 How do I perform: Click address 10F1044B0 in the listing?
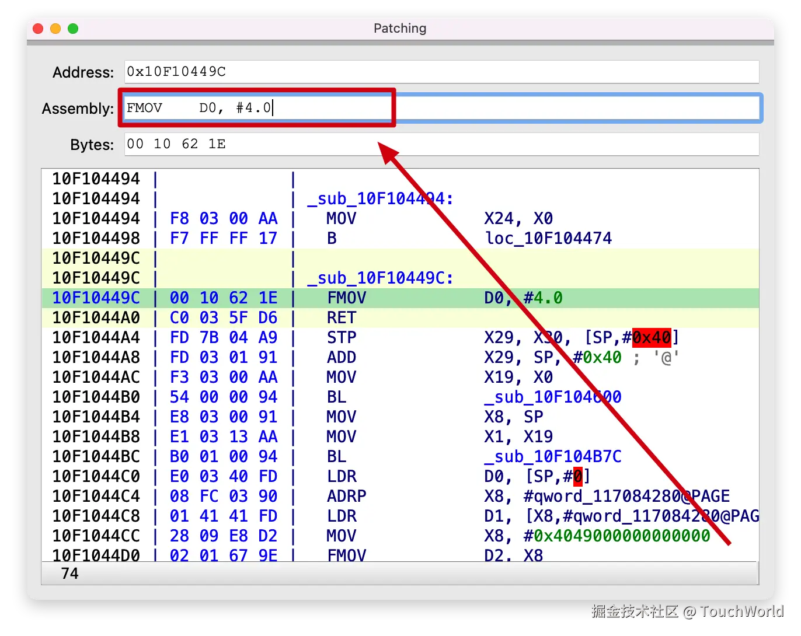[x=96, y=397]
